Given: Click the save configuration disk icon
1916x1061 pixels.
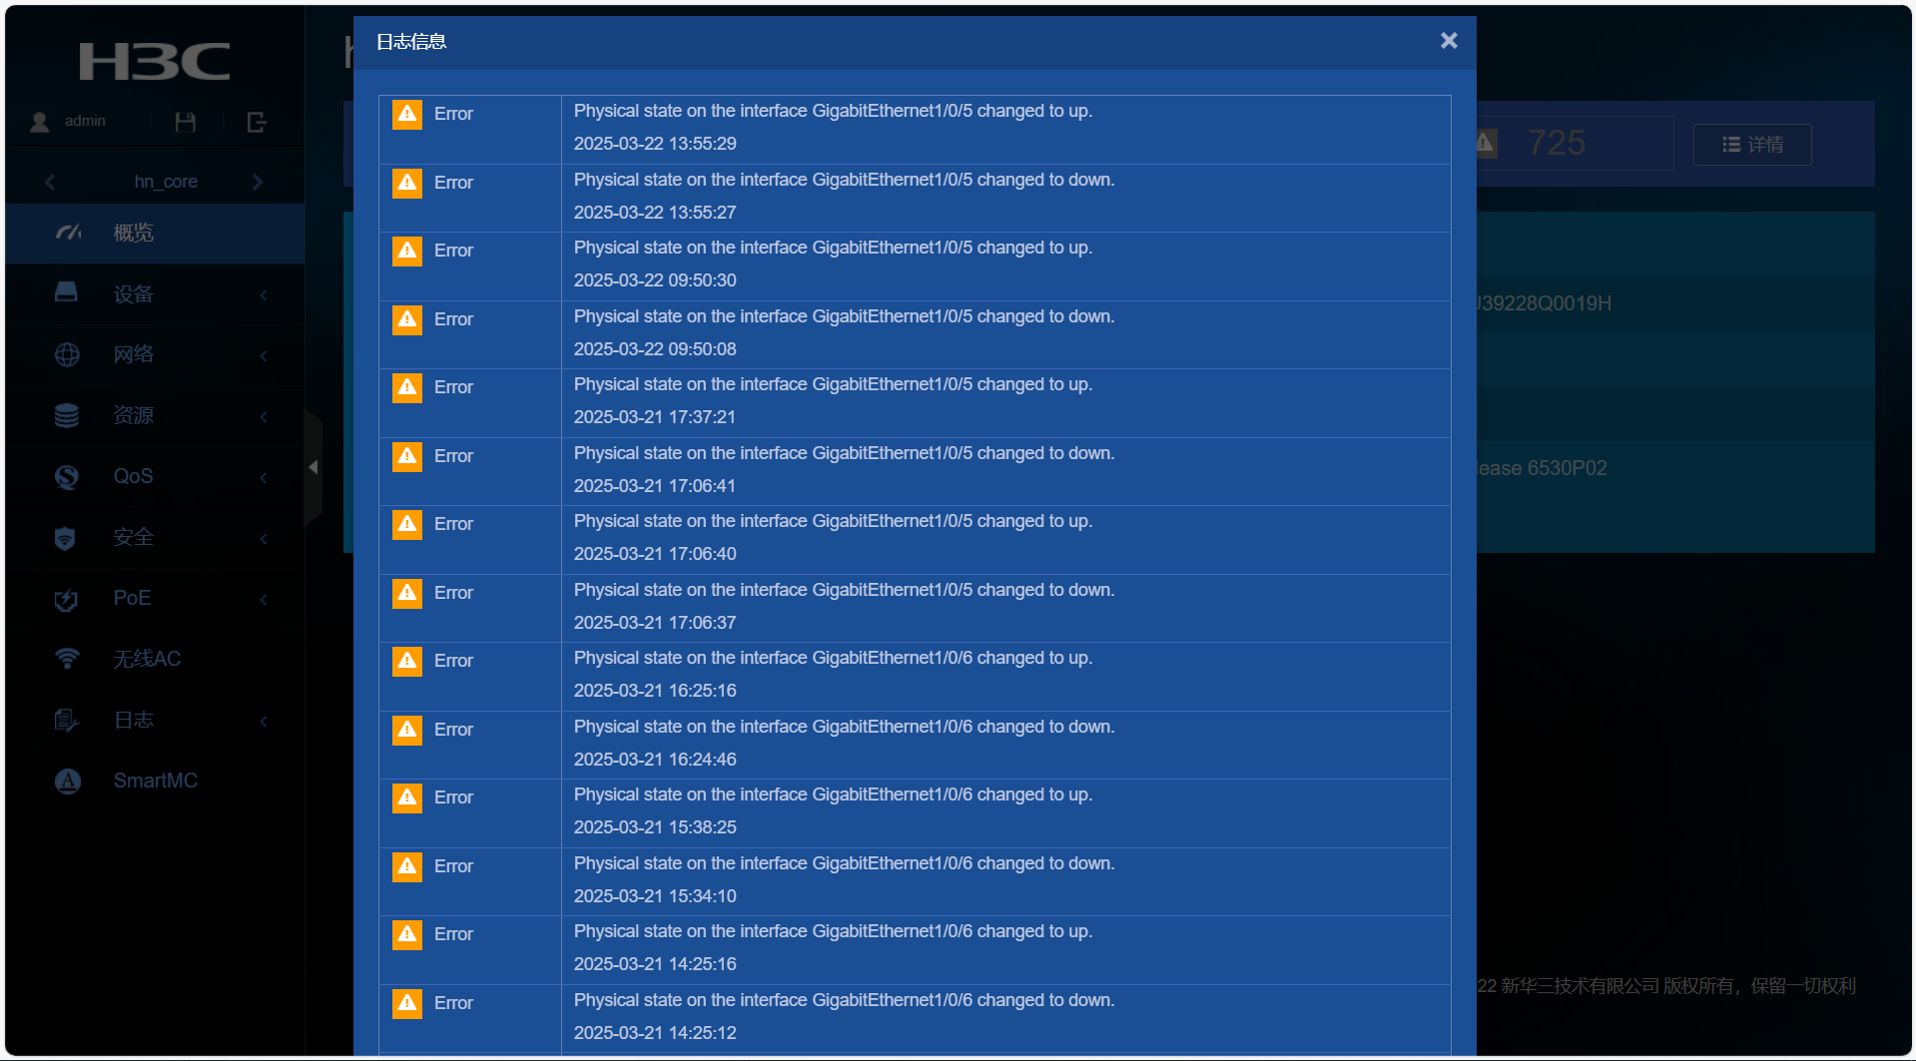Looking at the screenshot, I should point(186,122).
